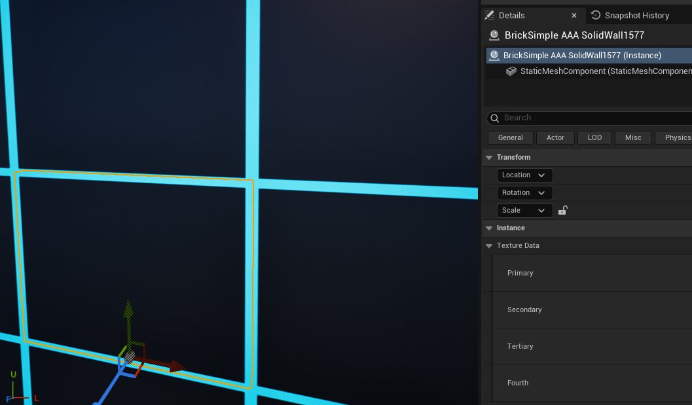Click the search magnifier icon

[x=495, y=118]
